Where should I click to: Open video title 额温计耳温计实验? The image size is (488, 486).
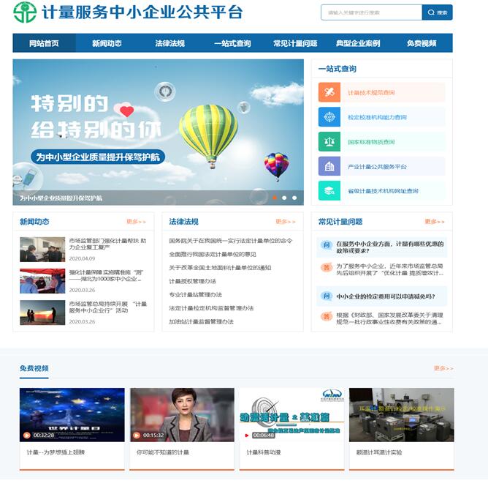tap(379, 452)
